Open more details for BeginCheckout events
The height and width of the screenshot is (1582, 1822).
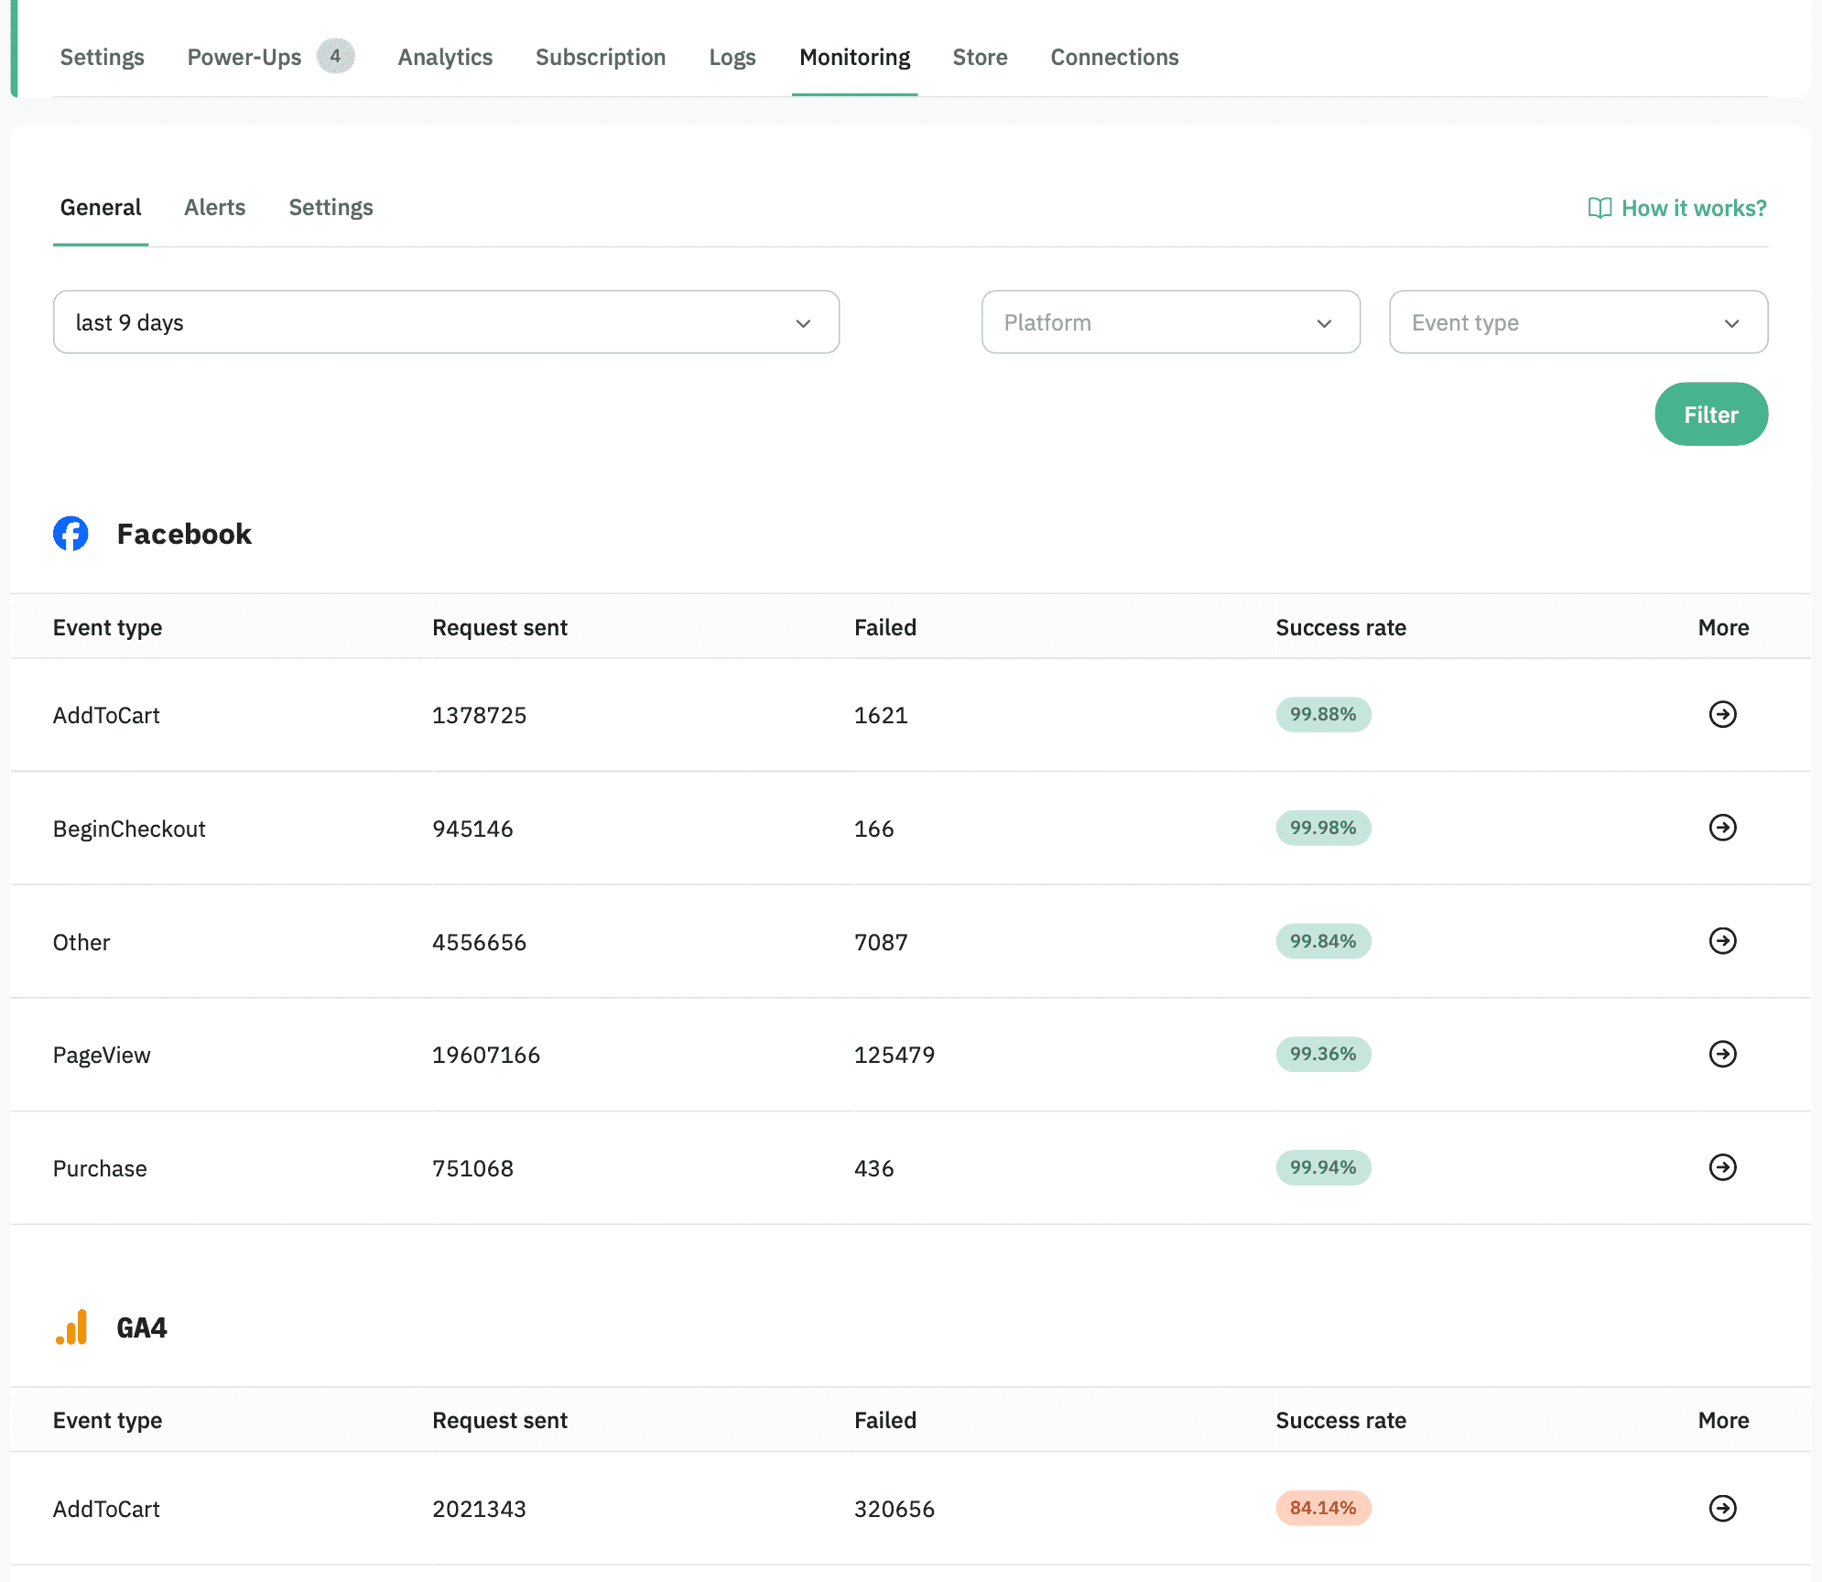(x=1723, y=829)
